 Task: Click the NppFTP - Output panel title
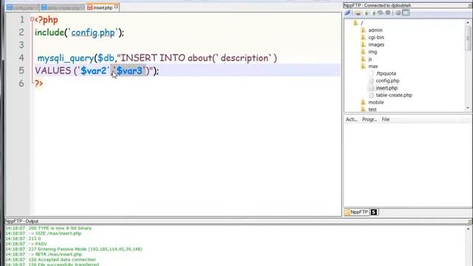[21, 221]
